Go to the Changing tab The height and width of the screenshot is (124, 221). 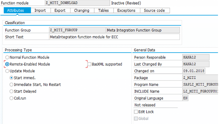[82, 10]
